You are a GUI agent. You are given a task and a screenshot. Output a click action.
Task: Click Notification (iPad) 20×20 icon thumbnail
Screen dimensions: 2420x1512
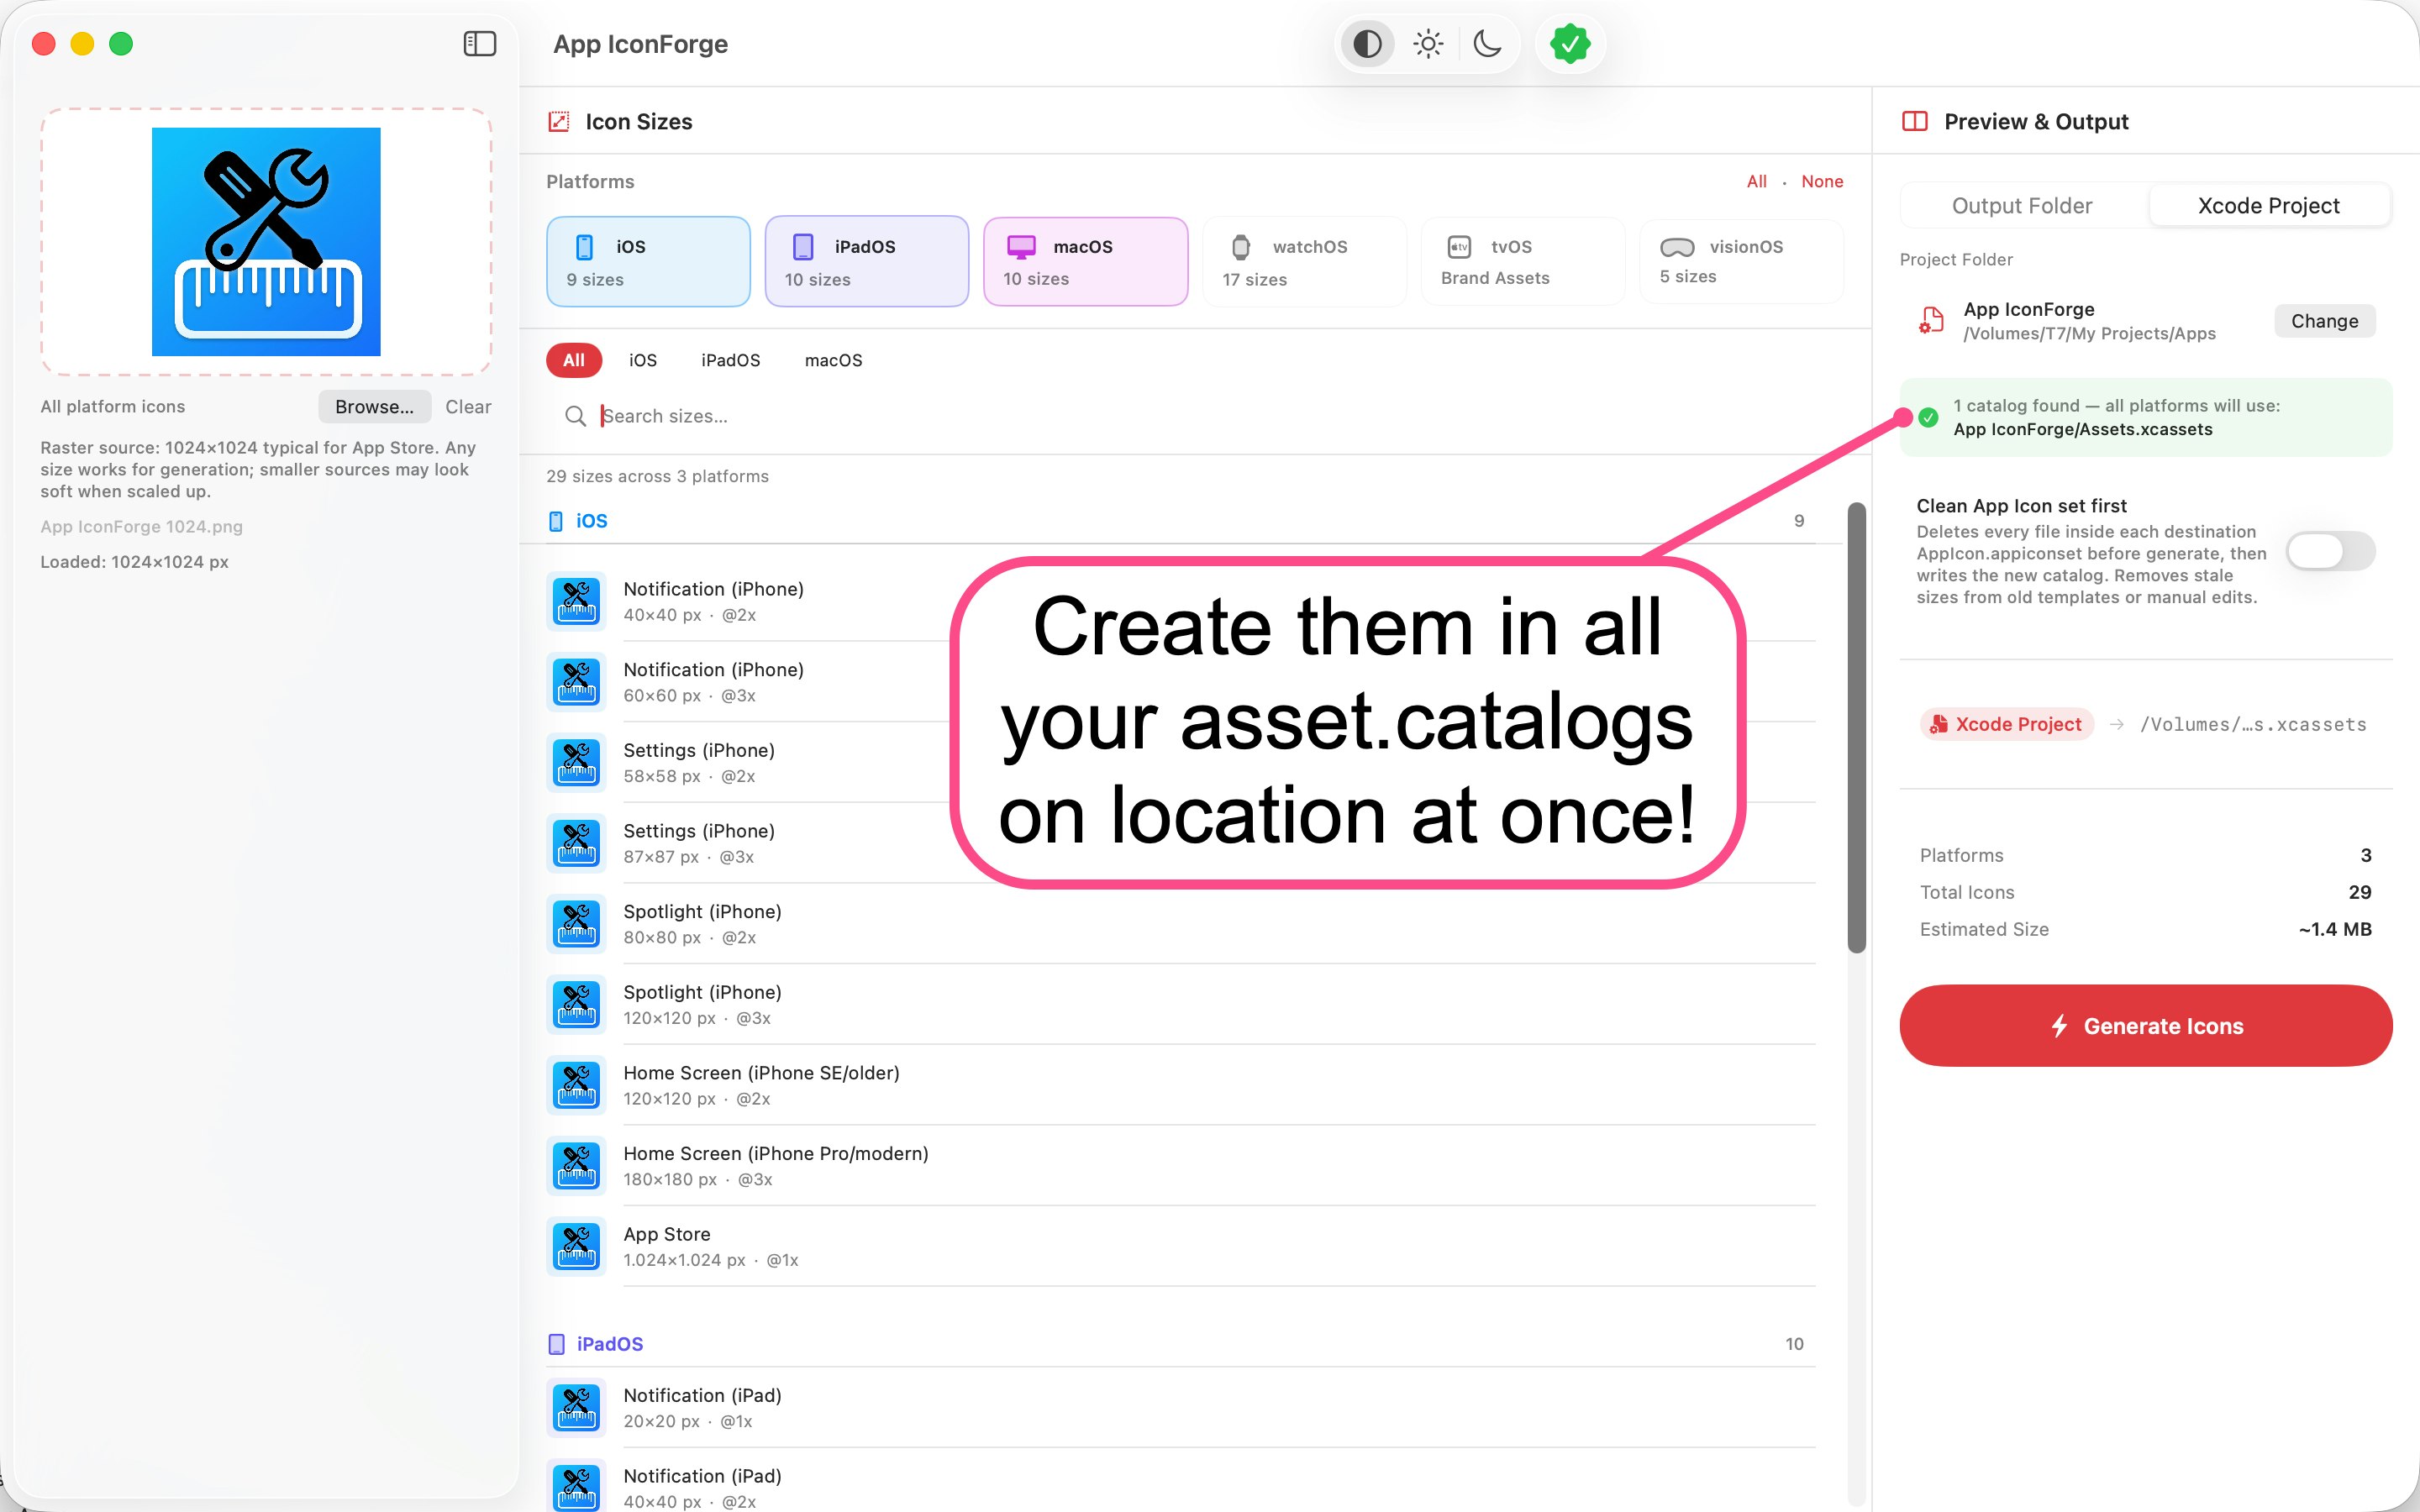tap(577, 1408)
